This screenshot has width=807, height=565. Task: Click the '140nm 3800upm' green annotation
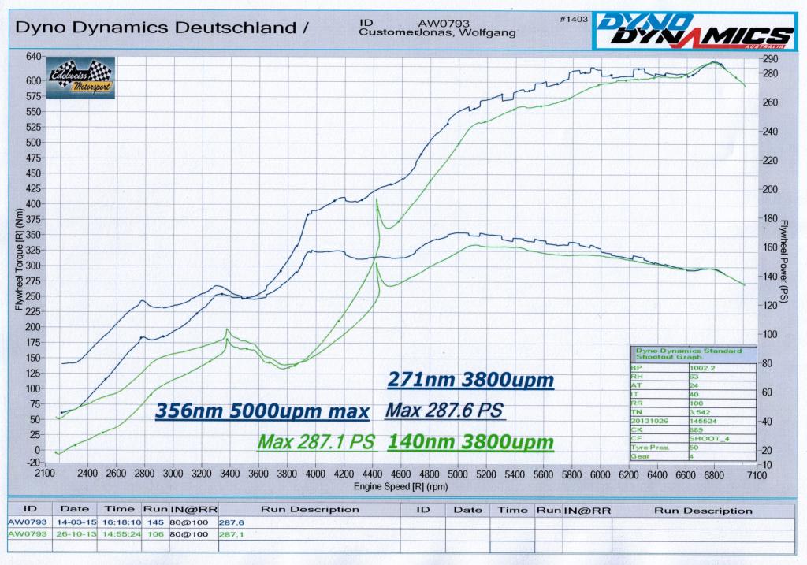point(470,442)
